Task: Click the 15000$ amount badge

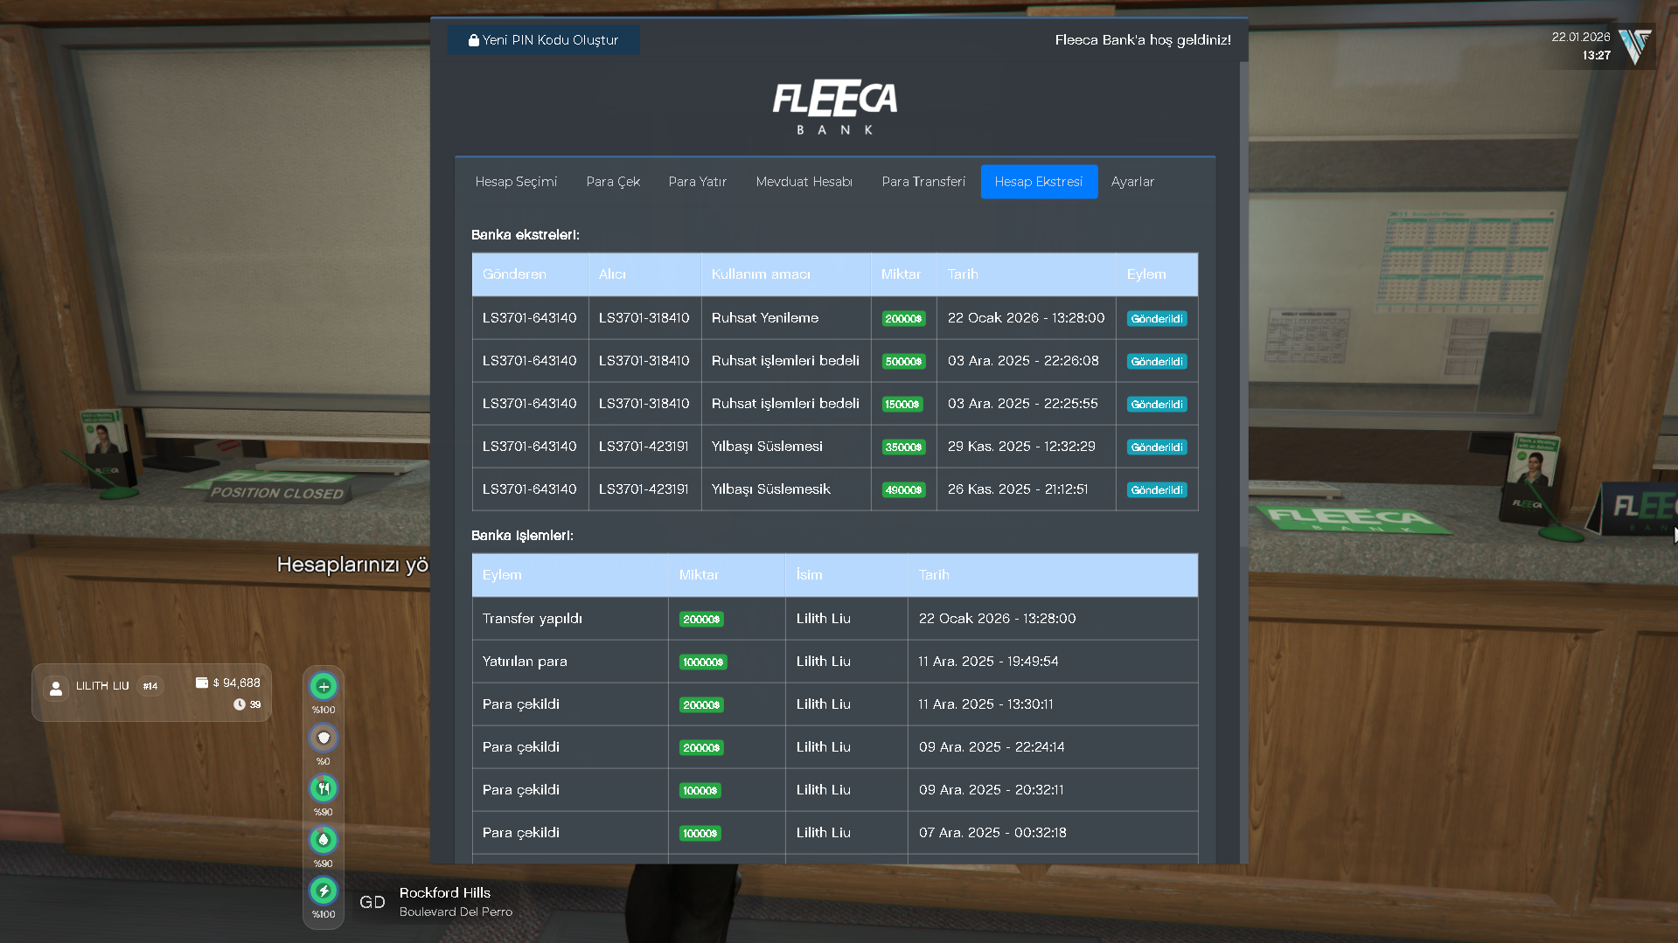Action: coord(902,405)
